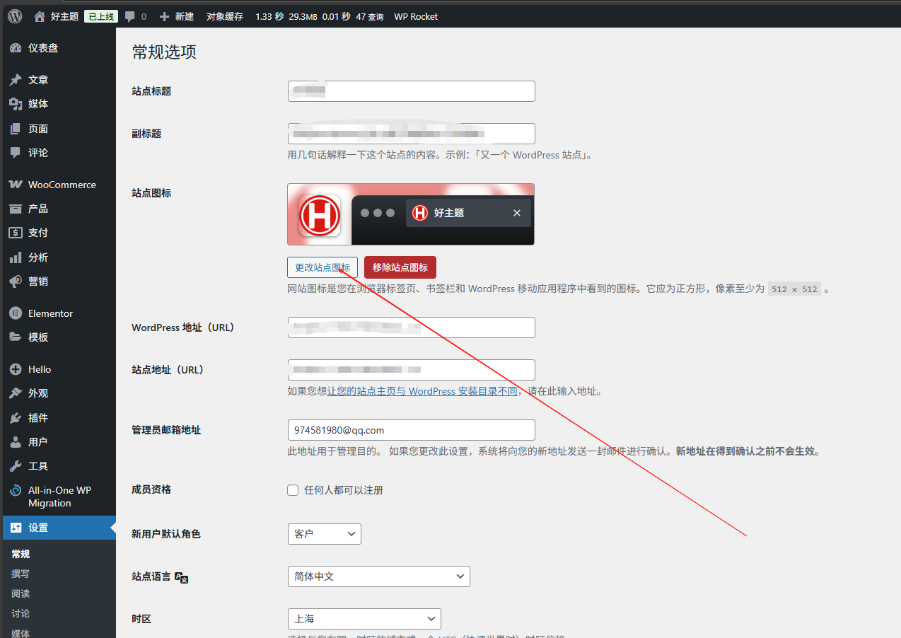Click the 产品 products icon

tap(16, 209)
